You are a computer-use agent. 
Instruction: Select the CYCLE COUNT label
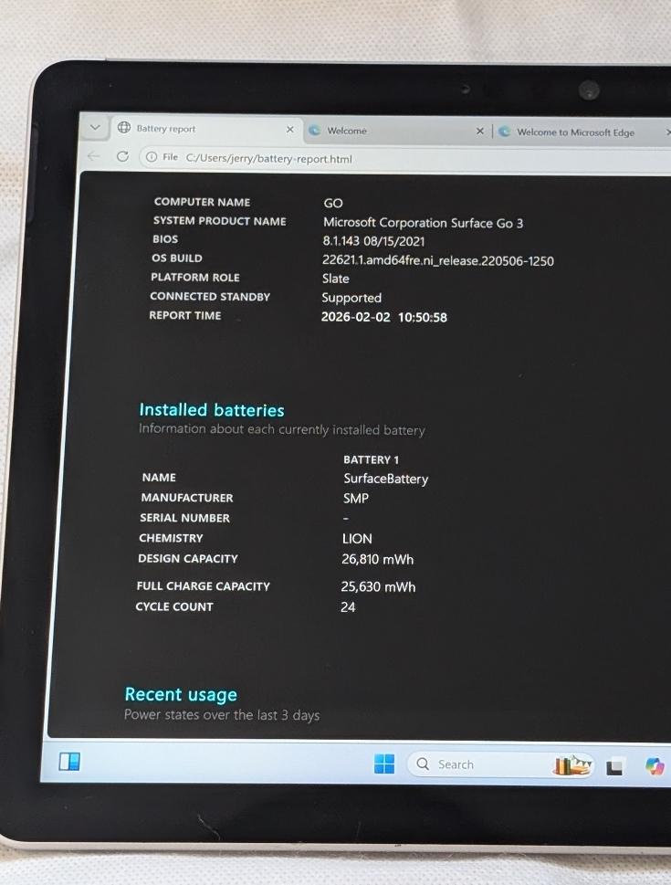(174, 606)
